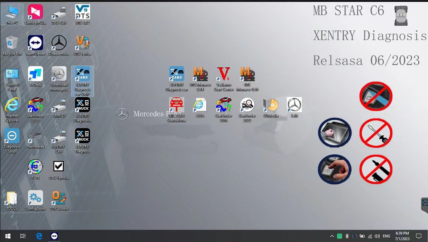Click the DAS-Ignition checkbox icon
Screen dimensions: 428x242
coord(59,167)
